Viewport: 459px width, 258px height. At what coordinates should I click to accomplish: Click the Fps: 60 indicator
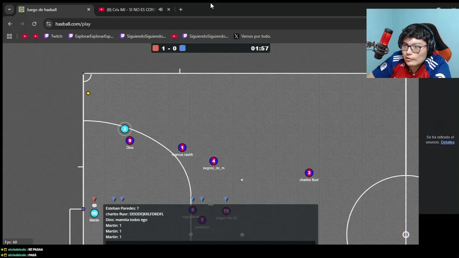click(x=11, y=242)
